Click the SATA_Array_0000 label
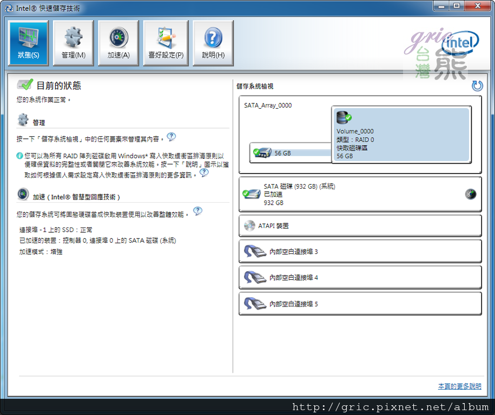The height and width of the screenshot is (415, 495). [268, 105]
